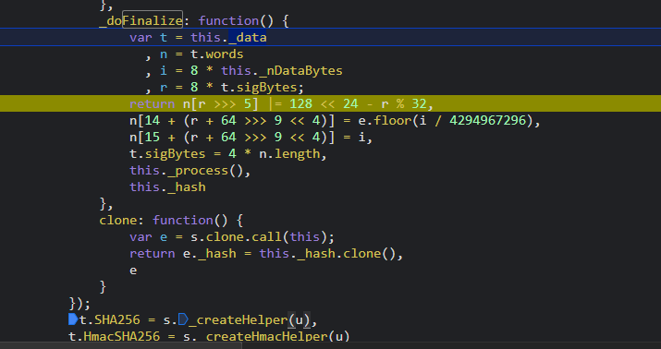Click the number 4294967296
Screen dimensions: 661x349
[x=488, y=120]
